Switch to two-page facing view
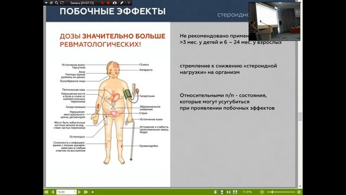 pyautogui.click(x=228, y=192)
